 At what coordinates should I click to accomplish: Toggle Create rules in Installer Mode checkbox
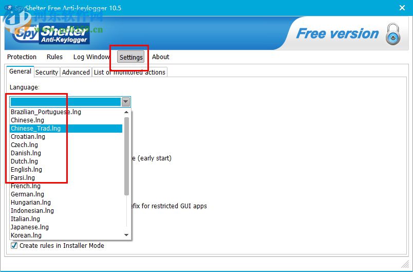click(x=14, y=246)
